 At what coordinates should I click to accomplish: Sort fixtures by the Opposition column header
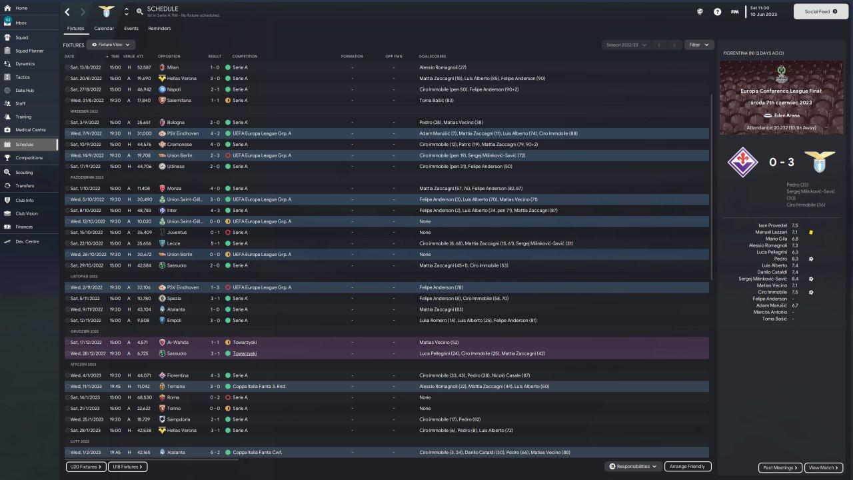169,56
